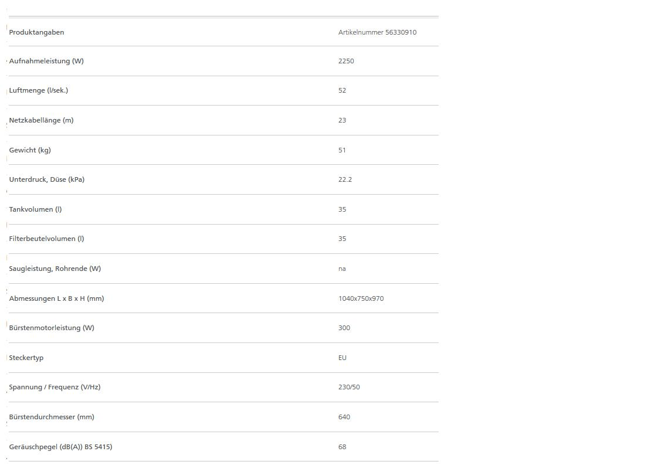Click the Unterdruck value 22.2
The image size is (658, 465).
pyautogui.click(x=345, y=179)
